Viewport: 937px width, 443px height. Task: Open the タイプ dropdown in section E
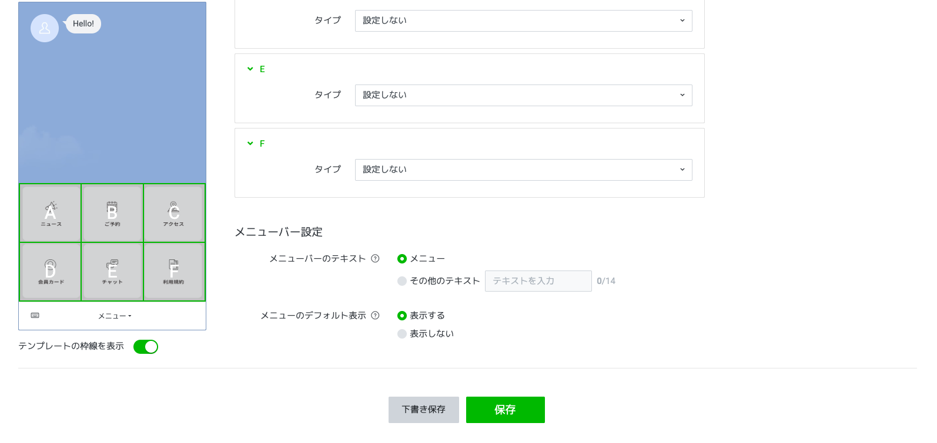coord(523,95)
